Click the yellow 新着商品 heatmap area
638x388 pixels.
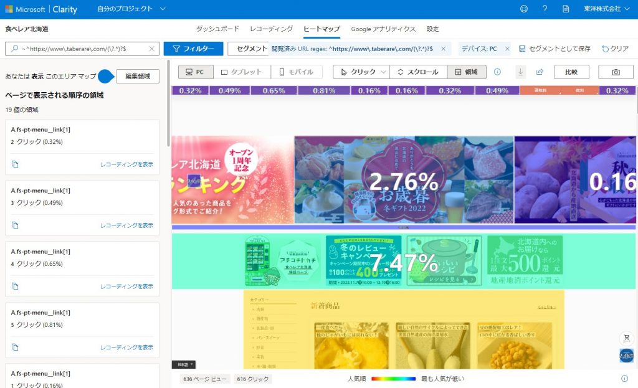[404, 329]
